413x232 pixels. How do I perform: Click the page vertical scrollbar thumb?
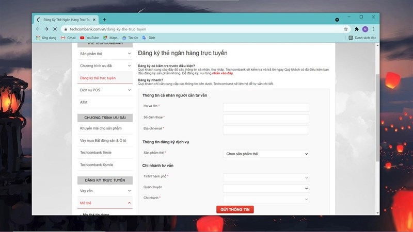point(377,118)
